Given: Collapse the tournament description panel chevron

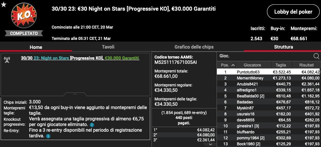Looking at the screenshot, I should pyautogui.click(x=75, y=94).
